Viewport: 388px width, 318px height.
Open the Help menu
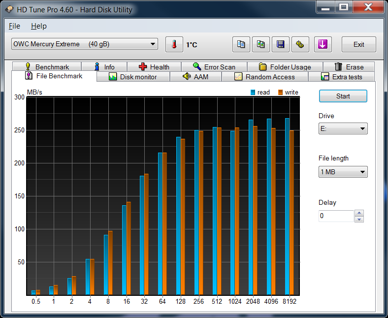38,26
